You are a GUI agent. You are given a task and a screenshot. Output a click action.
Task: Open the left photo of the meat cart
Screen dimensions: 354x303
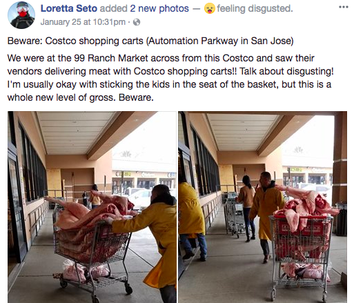tap(92, 207)
